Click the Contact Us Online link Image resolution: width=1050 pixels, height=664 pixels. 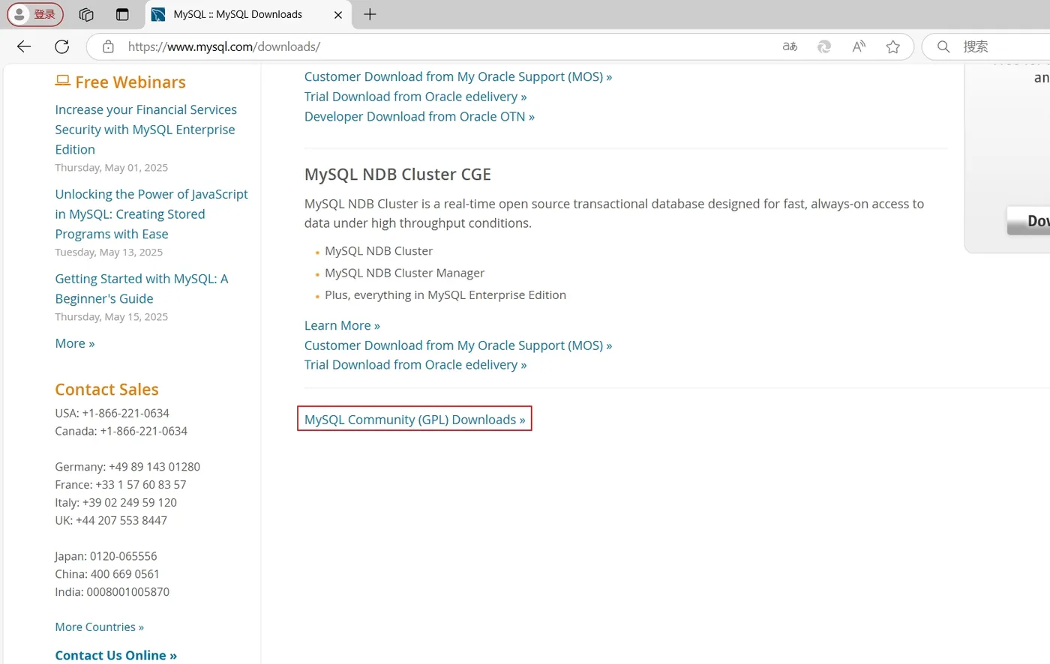coord(115,655)
